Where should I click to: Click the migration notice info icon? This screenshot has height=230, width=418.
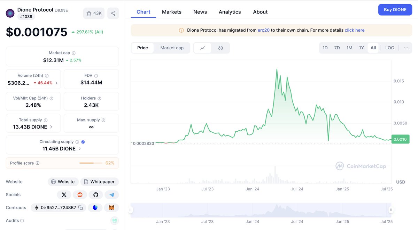pos(181,30)
